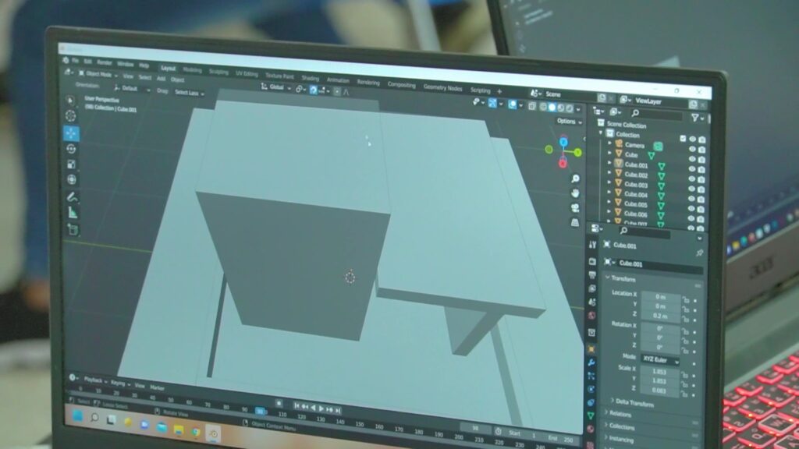Screen dimensions: 799x449
Task: Switch to the Geometry Nodes workspace tab
Action: tap(442, 87)
